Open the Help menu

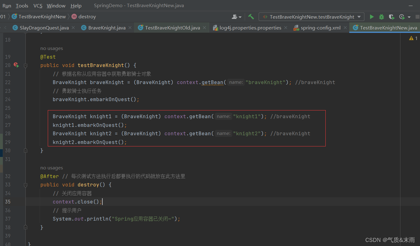76,6
